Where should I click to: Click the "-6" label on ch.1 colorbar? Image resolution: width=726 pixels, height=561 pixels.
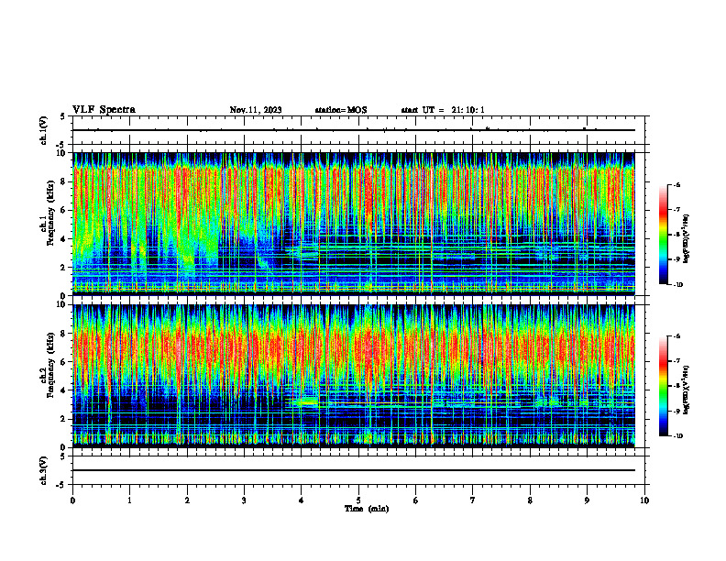pyautogui.click(x=676, y=184)
